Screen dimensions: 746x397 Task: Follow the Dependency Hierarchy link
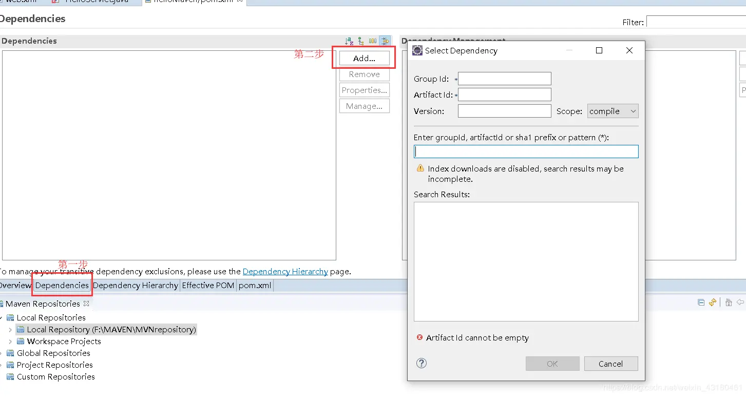click(285, 271)
